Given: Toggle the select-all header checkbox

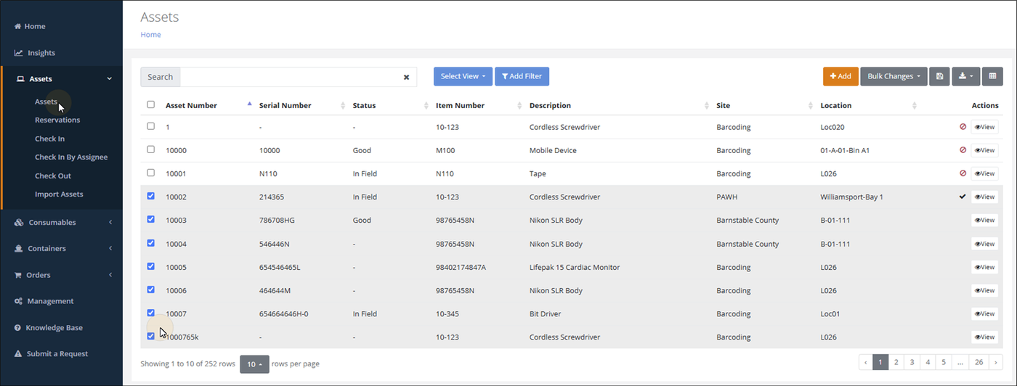Looking at the screenshot, I should click(x=151, y=104).
